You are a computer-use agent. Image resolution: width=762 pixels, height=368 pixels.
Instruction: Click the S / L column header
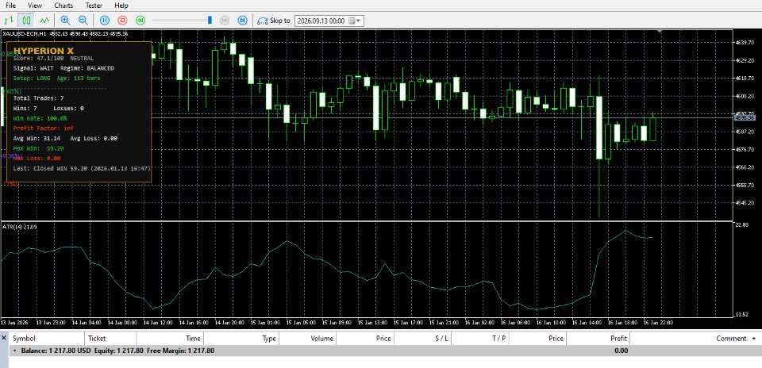tap(423, 339)
